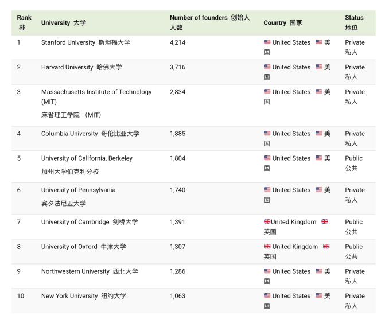
Task: Click founders count 2,834
Action: pos(177,92)
